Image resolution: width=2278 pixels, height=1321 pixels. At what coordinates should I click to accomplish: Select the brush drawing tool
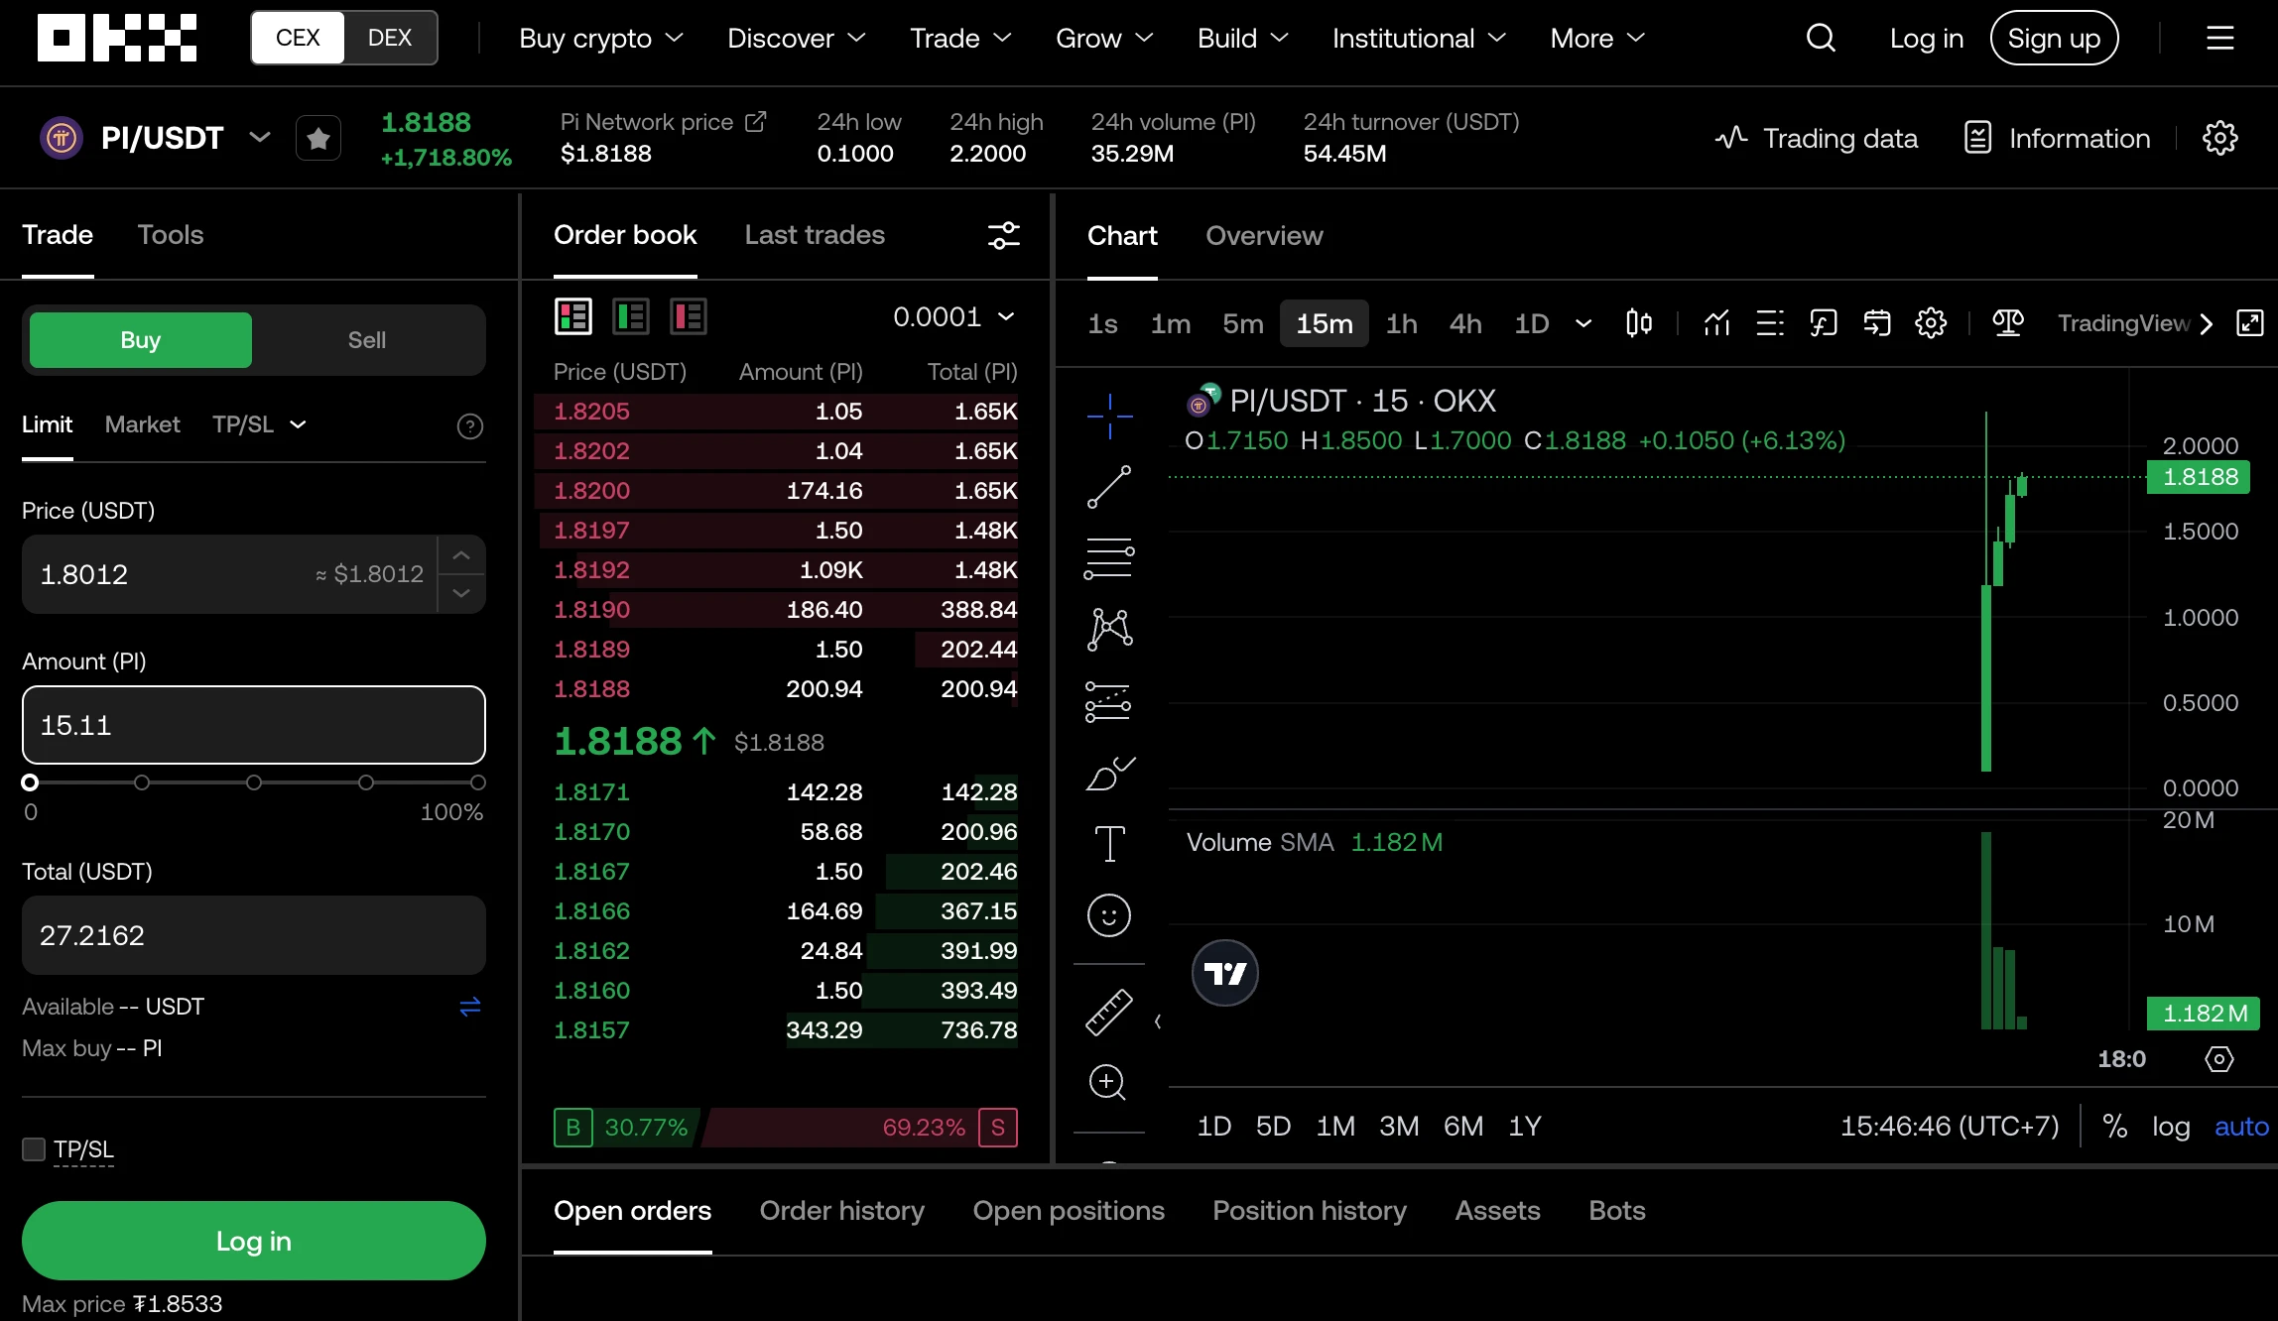point(1109,773)
